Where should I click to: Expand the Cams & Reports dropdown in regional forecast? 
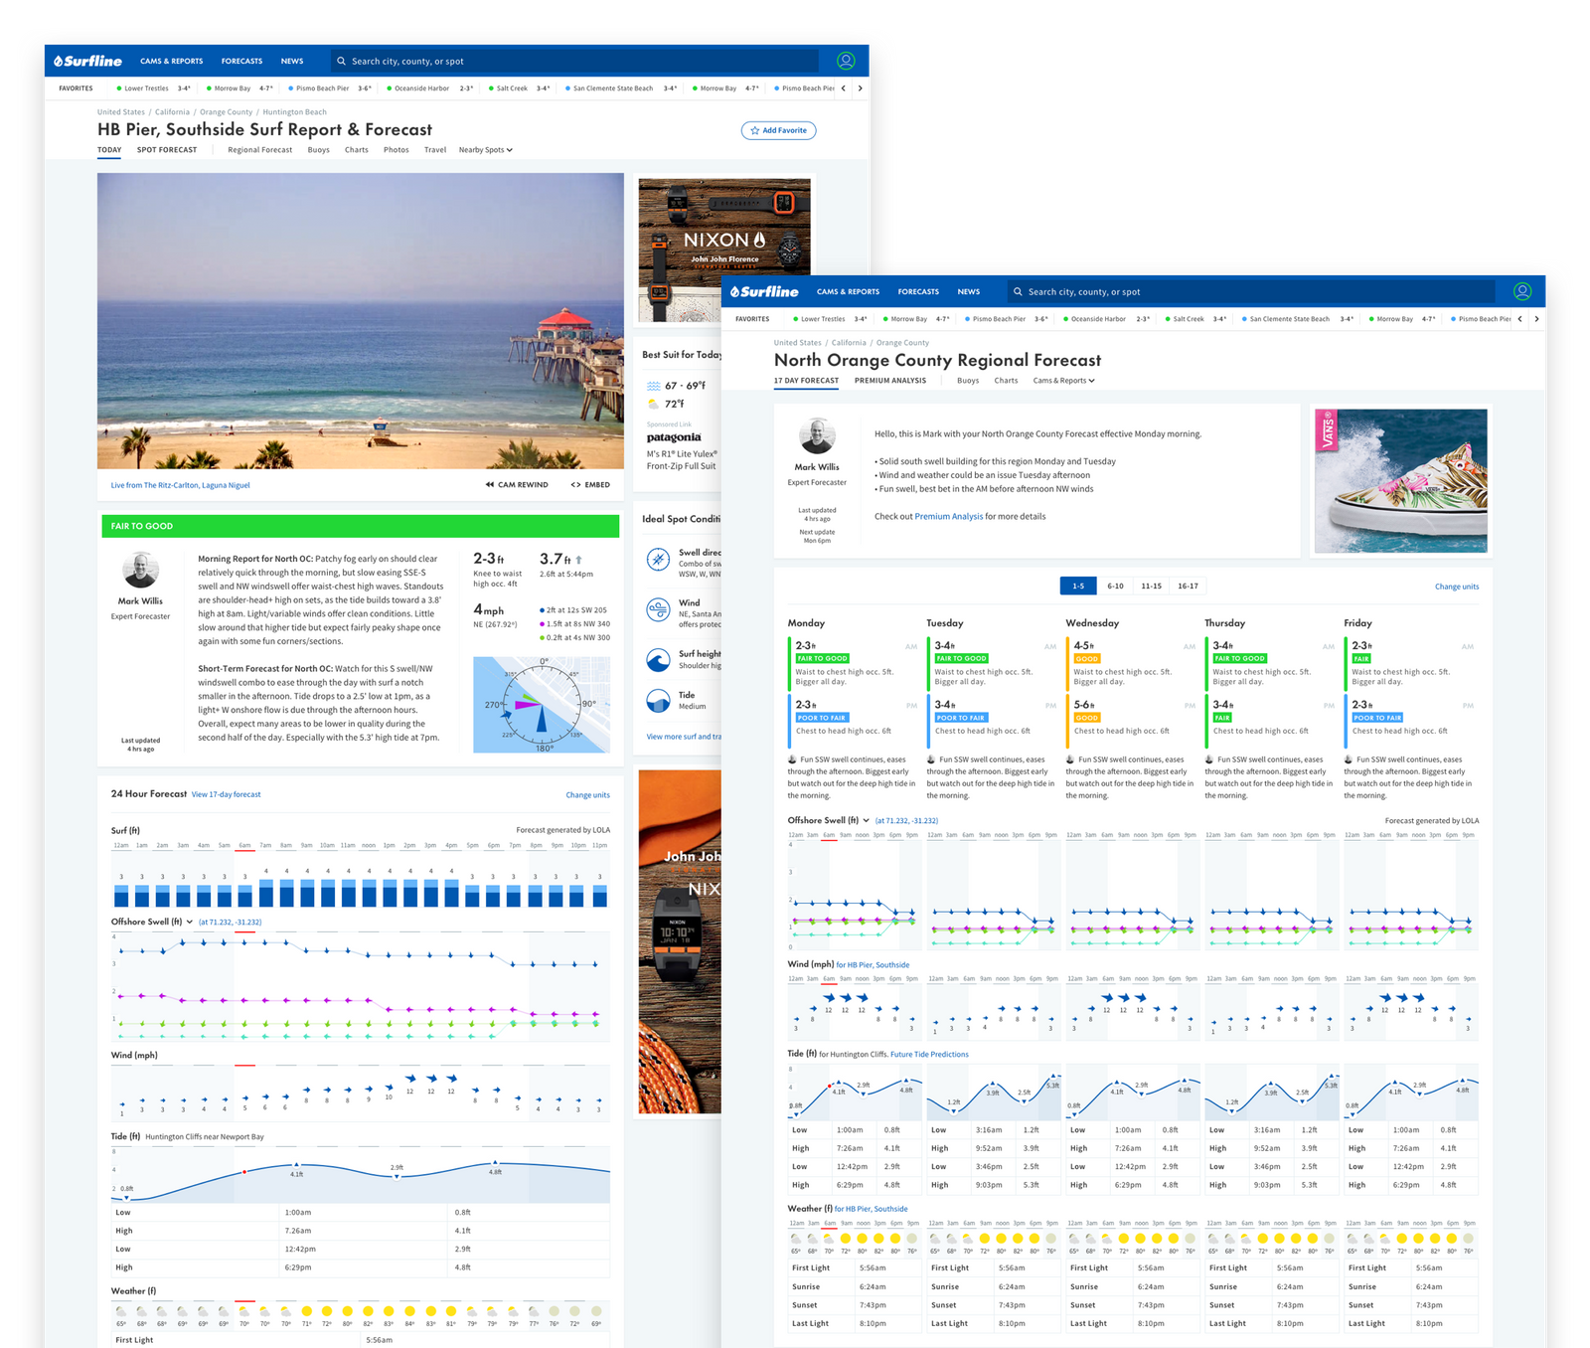pos(1063,381)
